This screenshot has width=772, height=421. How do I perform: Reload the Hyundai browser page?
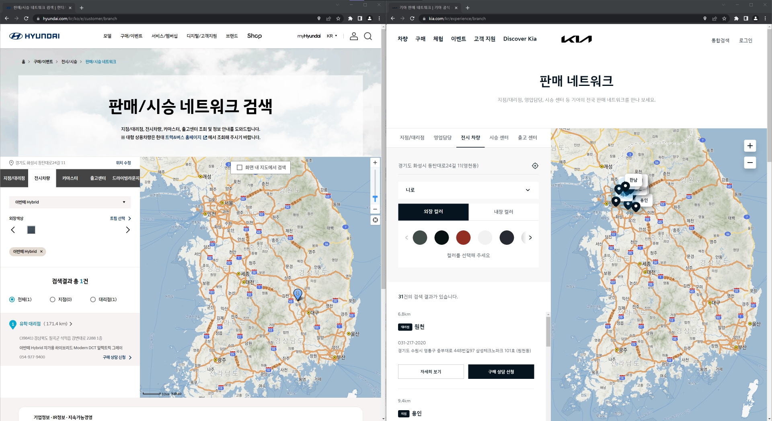[26, 18]
